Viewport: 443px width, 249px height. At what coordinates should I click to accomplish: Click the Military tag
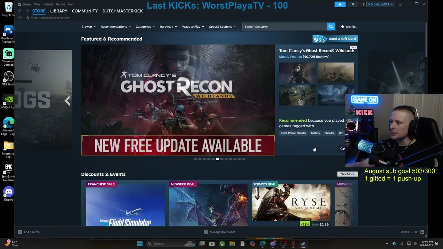pyautogui.click(x=315, y=133)
